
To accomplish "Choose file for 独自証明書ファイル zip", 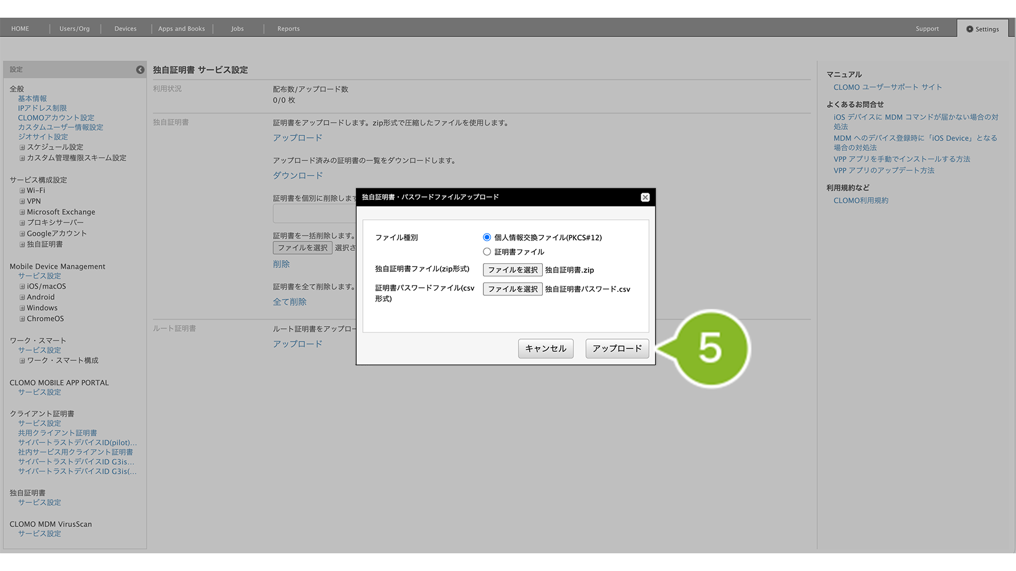I will pyautogui.click(x=512, y=270).
